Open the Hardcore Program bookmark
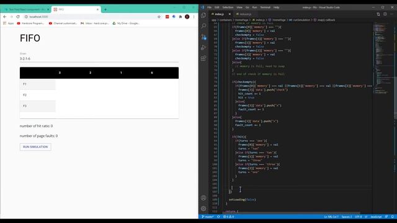 click(30, 24)
